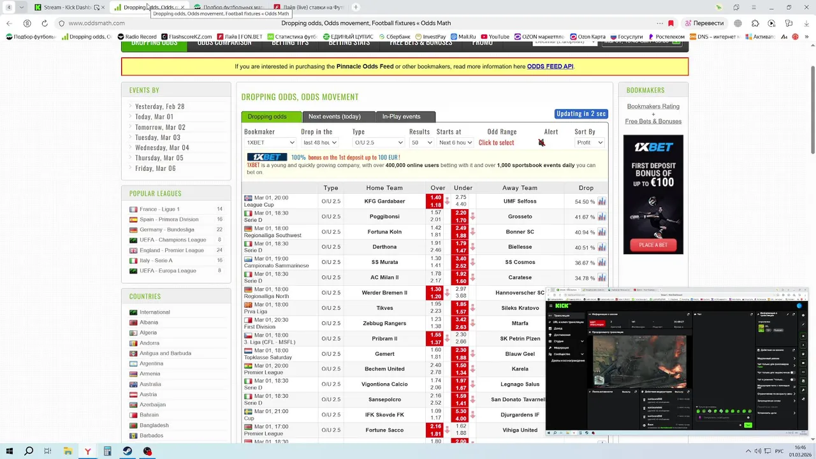Open chart icon for AC Milan II row

coord(602,278)
